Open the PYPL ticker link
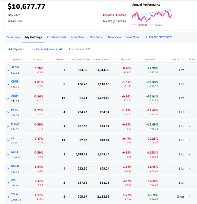 (14, 110)
